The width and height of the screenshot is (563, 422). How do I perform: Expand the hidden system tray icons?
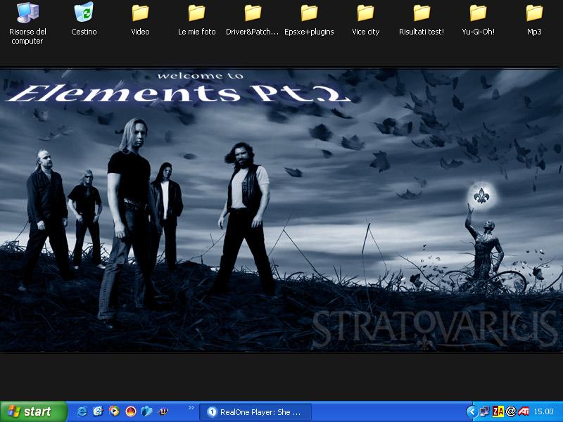[x=472, y=411]
